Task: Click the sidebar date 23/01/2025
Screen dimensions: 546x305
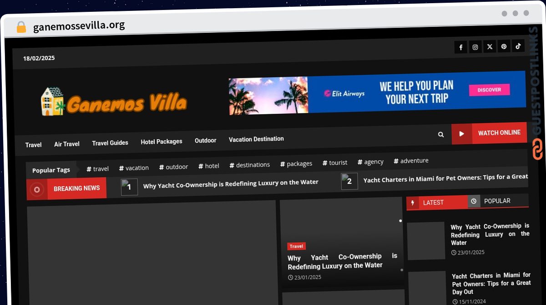Action: point(468,252)
